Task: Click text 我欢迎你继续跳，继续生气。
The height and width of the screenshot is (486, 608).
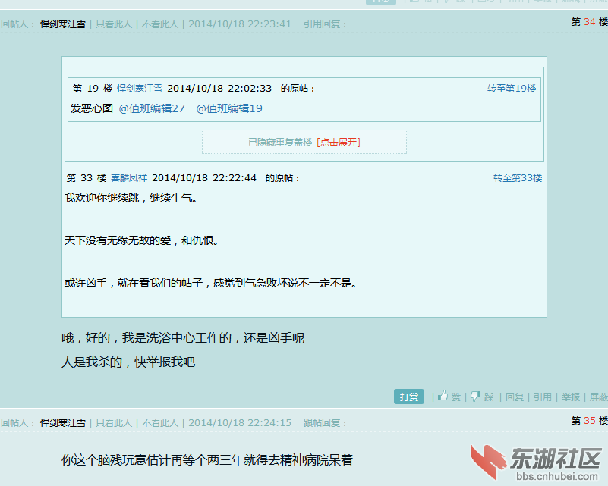Action: point(131,199)
